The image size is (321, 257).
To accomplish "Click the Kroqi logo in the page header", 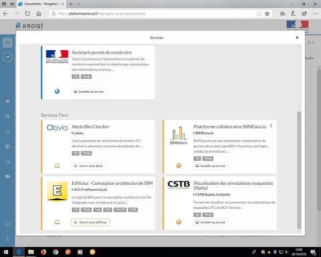I will [x=29, y=26].
